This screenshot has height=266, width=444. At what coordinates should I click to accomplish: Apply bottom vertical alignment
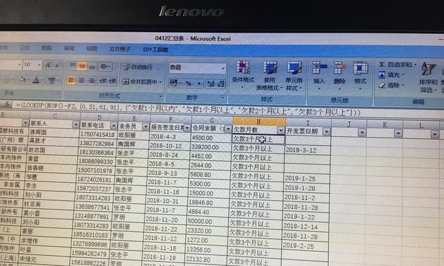coord(92,66)
